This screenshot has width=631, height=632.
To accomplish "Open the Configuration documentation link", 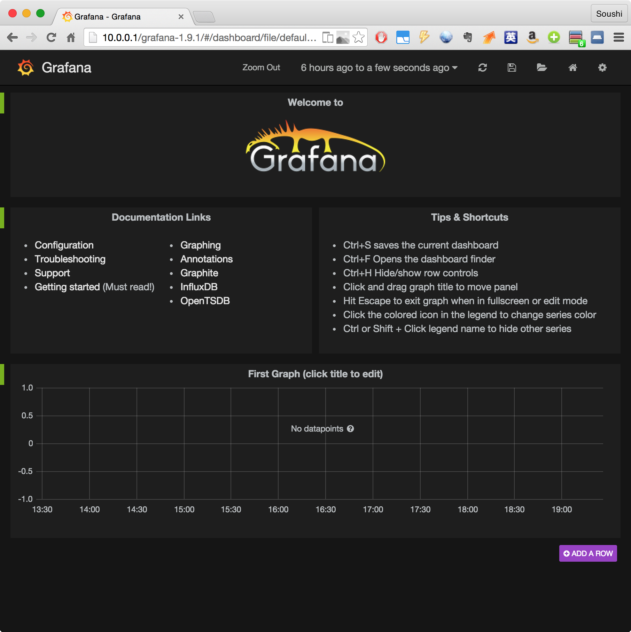I will 64,245.
